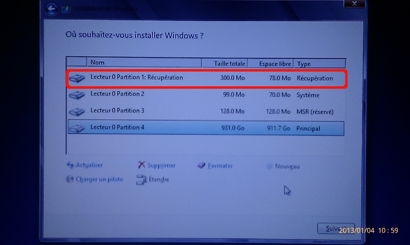Screen dimensions: 410x245
Task: Click the 931.0 Go total size cell
Action: point(233,128)
